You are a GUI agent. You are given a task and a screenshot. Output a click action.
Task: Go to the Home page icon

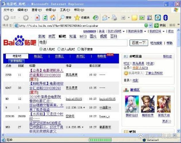pyautogui.click(x=53, y=18)
